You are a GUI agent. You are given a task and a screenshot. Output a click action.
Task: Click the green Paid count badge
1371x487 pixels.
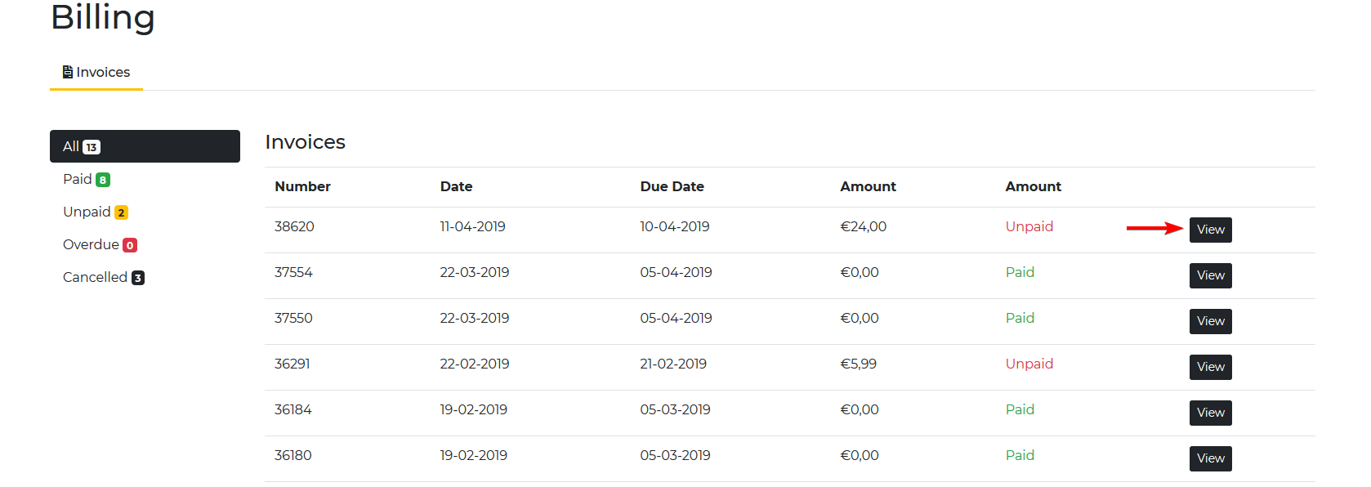coord(103,180)
